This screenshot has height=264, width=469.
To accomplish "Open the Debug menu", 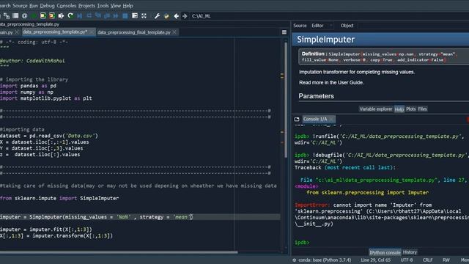I will tap(47, 6).
